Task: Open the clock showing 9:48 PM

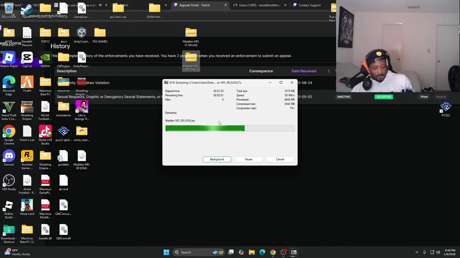Action: (450, 252)
